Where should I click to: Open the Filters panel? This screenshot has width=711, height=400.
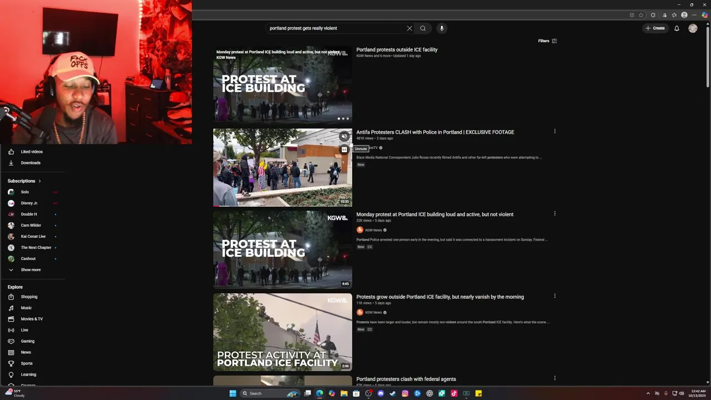click(548, 41)
